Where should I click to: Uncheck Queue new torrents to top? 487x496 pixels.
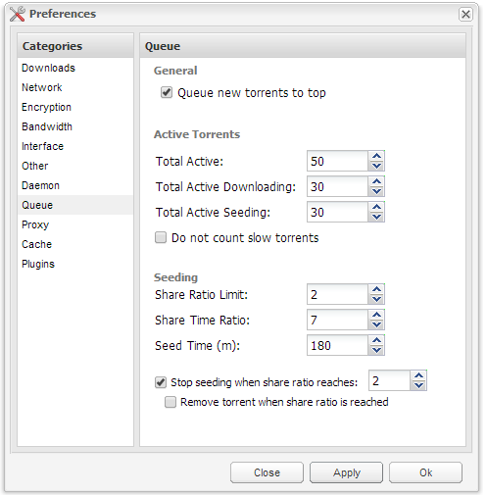click(167, 92)
